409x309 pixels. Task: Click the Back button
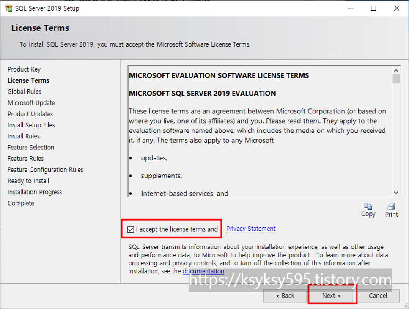pos(285,296)
